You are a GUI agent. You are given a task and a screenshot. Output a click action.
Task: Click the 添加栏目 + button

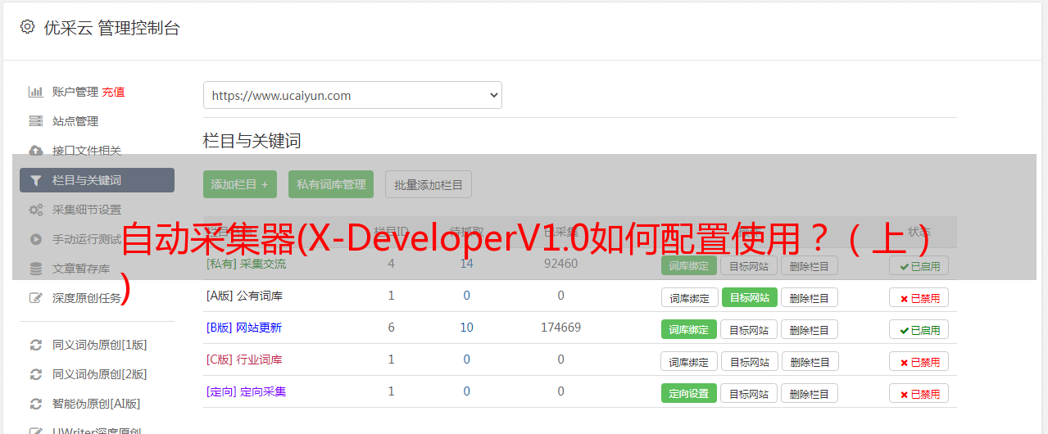pos(240,184)
